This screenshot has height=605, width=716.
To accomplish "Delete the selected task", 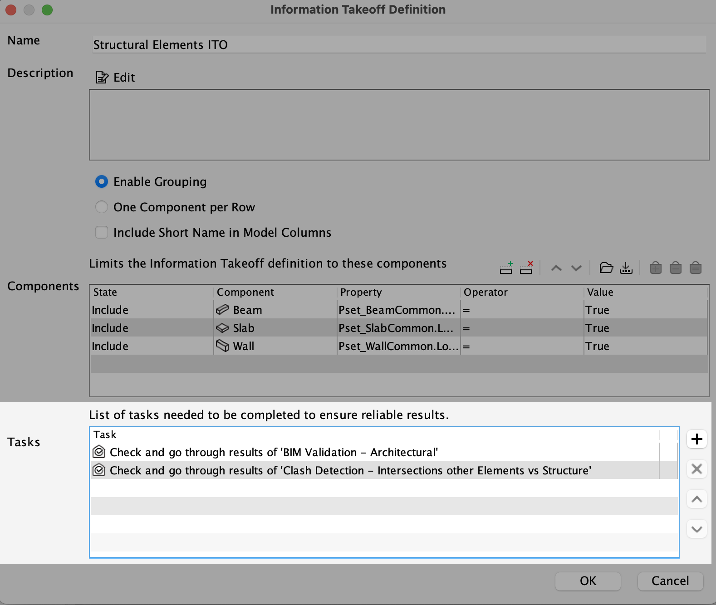I will [697, 469].
